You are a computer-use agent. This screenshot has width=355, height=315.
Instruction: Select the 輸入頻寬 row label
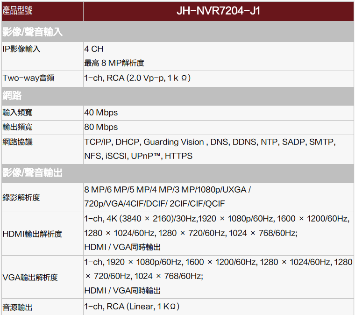tap(18, 113)
